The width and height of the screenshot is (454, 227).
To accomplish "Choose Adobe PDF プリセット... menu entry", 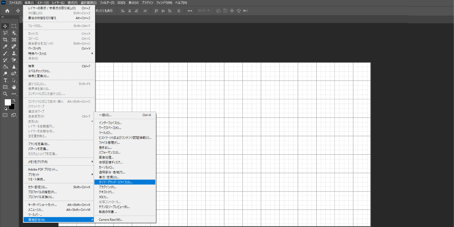I will [59, 169].
